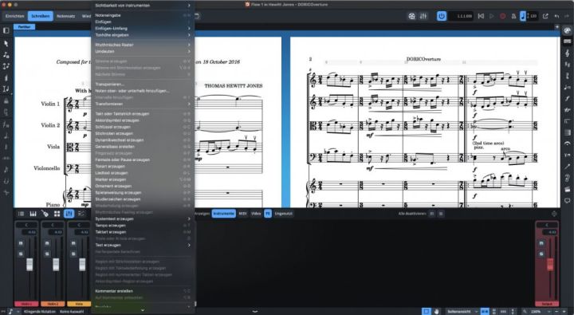Expand the Umdeuten submenu

tap(143, 51)
